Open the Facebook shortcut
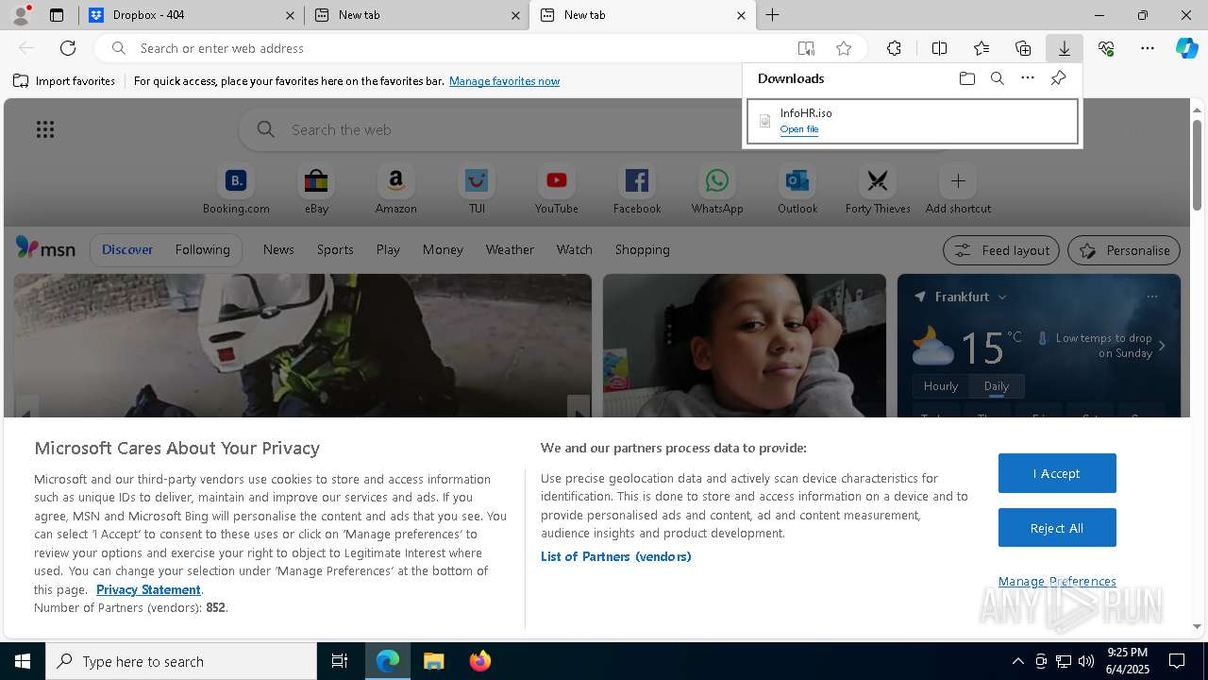 (x=637, y=189)
